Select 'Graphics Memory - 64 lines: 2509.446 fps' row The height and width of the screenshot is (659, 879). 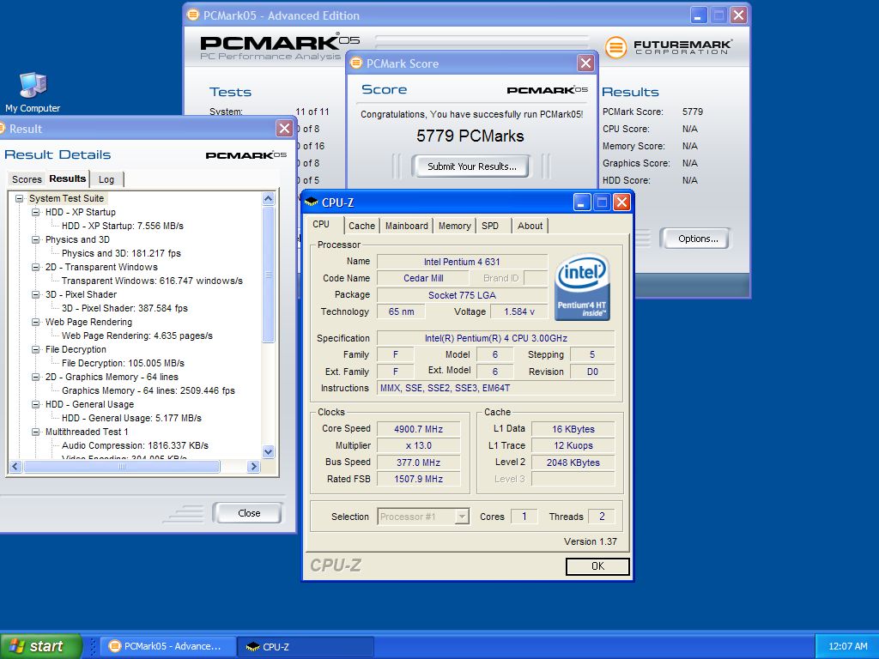pos(148,390)
